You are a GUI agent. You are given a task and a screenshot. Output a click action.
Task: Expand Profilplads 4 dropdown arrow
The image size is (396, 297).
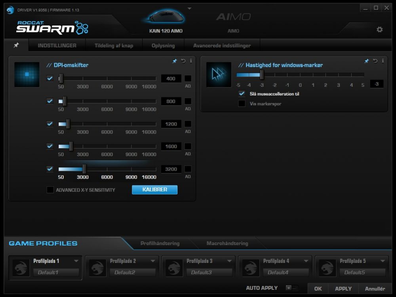coord(306,261)
